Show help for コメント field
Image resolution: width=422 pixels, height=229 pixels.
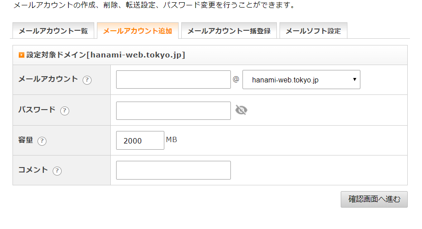57,171
